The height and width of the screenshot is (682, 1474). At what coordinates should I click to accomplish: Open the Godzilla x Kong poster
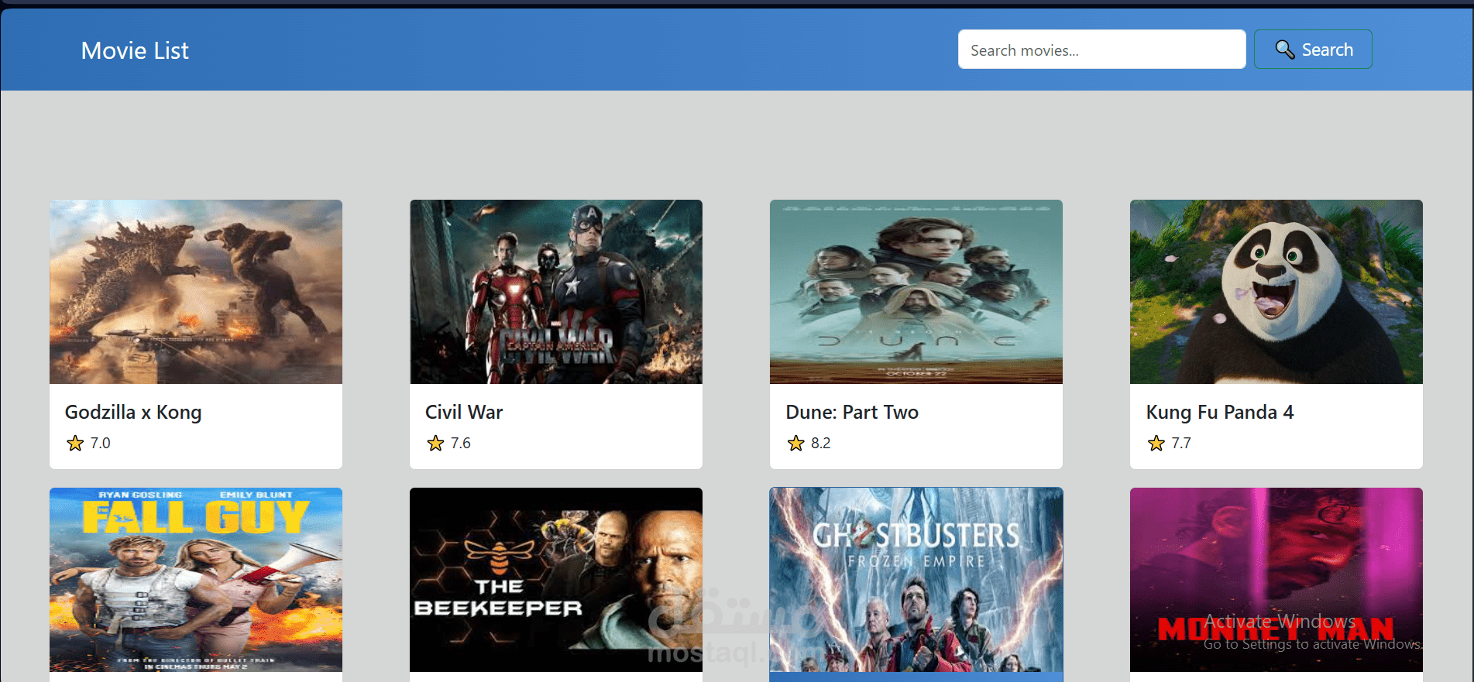pos(196,292)
